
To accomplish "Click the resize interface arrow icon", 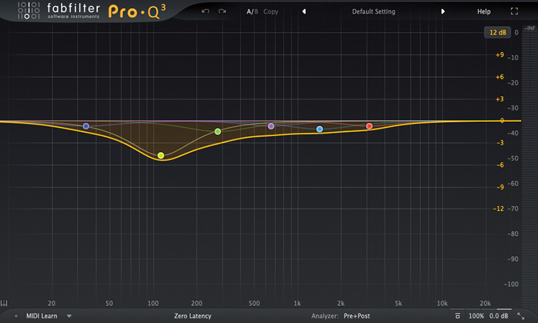I will (x=521, y=316).
